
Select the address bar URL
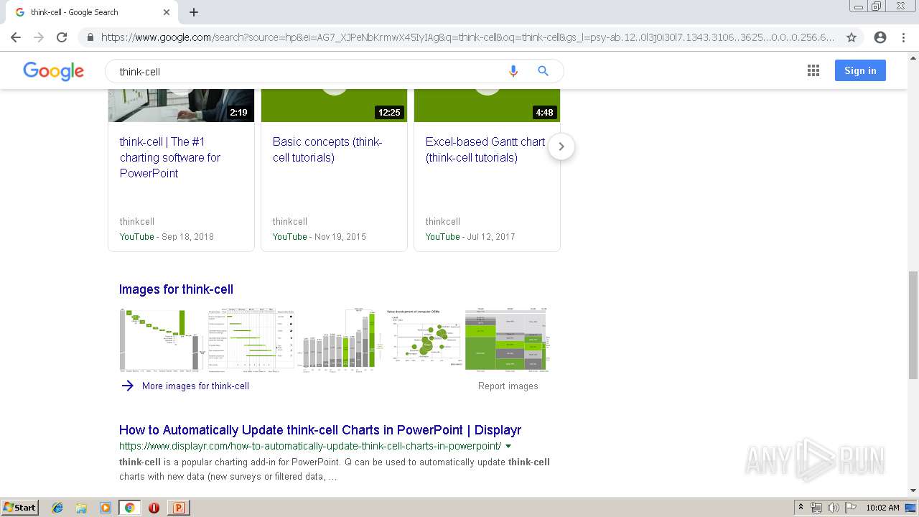(468, 37)
